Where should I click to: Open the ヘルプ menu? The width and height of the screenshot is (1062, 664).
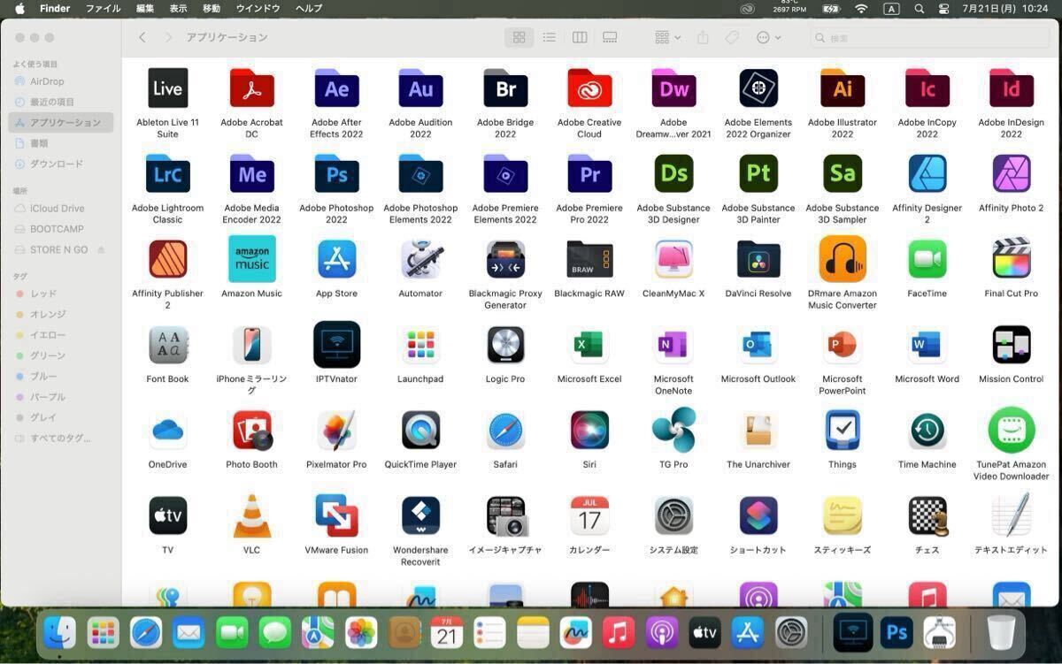click(x=309, y=8)
